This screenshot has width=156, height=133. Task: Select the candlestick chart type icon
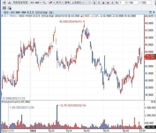[x=51, y=3]
